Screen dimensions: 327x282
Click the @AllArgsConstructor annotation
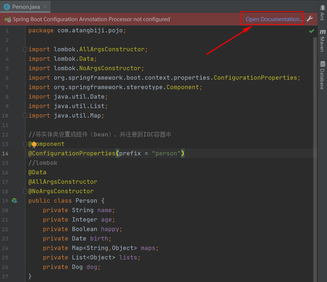pos(63,182)
